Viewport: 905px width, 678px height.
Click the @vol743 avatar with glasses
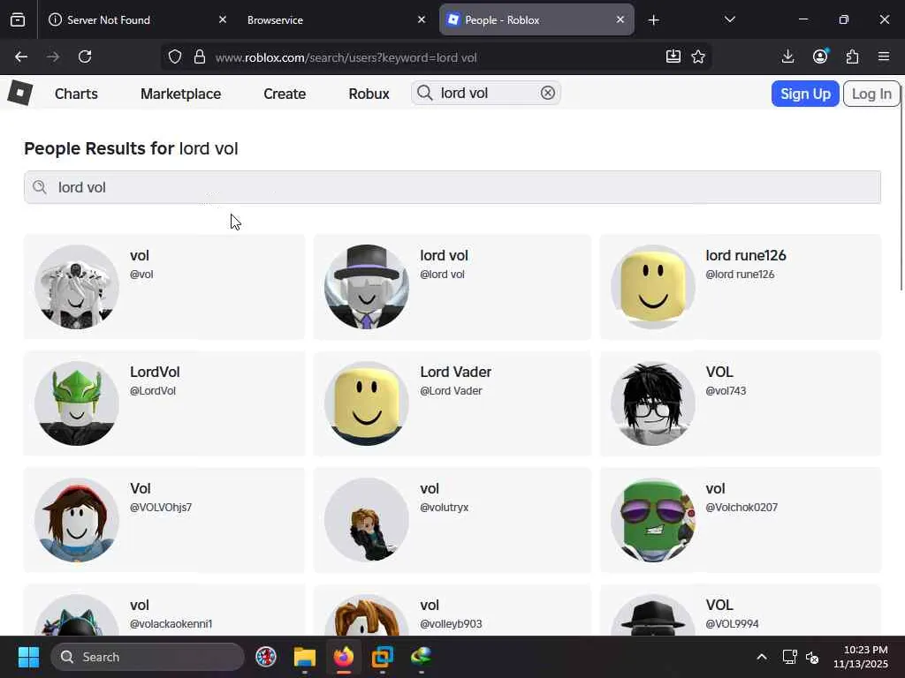[653, 403]
